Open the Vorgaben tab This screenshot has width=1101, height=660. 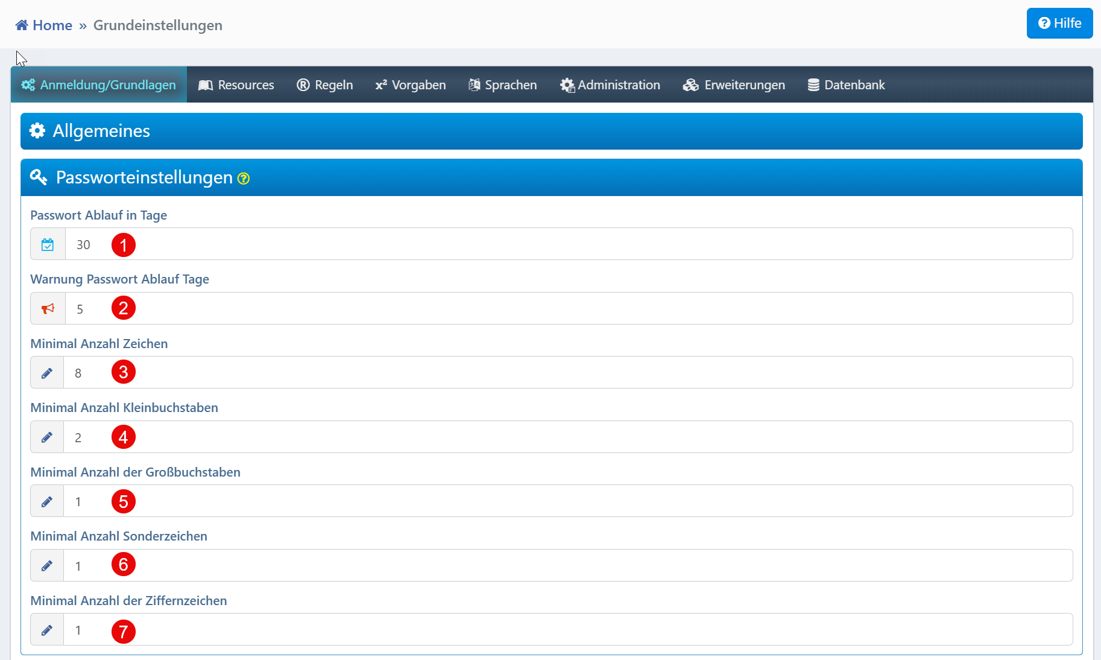[x=411, y=85]
